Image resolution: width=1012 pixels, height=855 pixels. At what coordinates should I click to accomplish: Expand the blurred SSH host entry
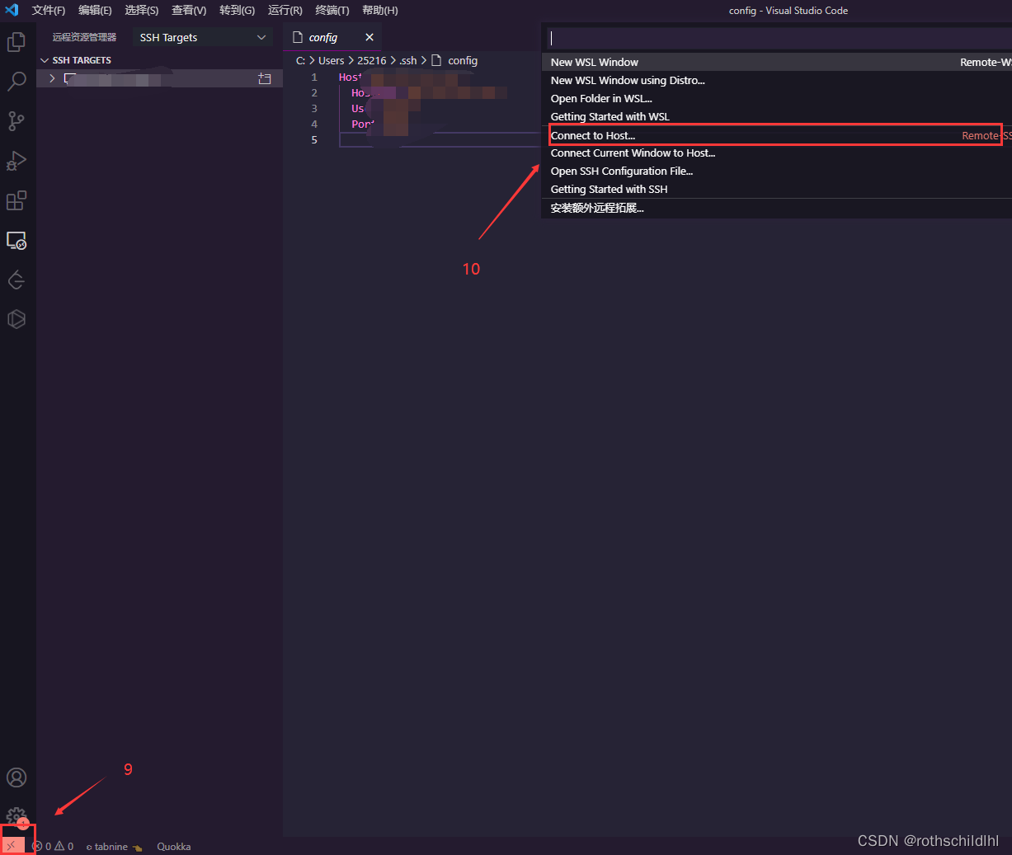pyautogui.click(x=52, y=78)
